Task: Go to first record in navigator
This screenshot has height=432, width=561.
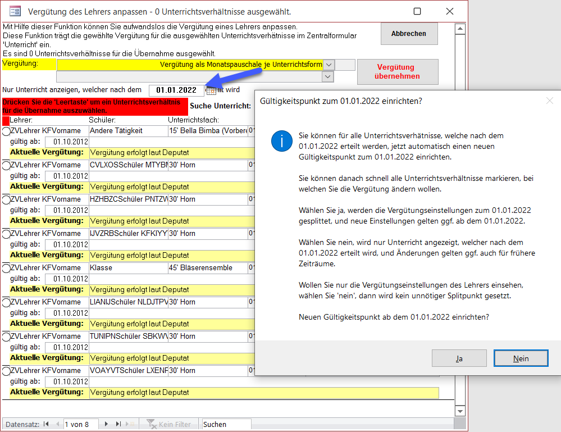Action: [46, 424]
